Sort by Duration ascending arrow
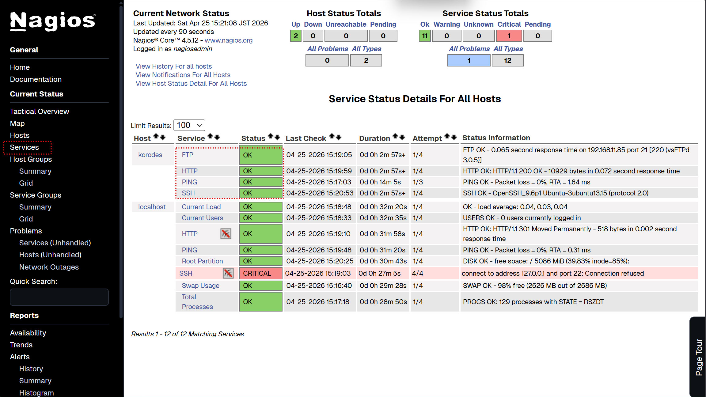Viewport: 706px width, 397px height. point(395,136)
